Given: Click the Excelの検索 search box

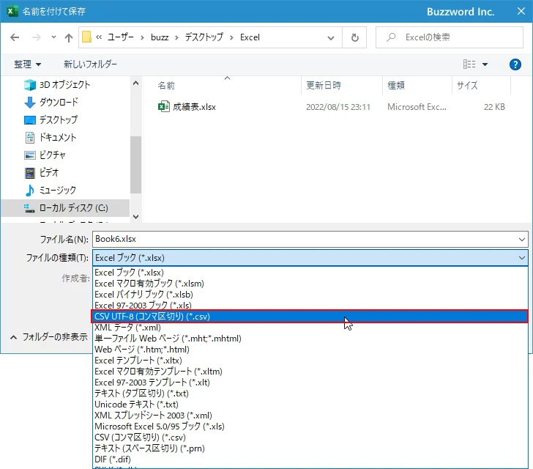Looking at the screenshot, I should click(x=449, y=37).
